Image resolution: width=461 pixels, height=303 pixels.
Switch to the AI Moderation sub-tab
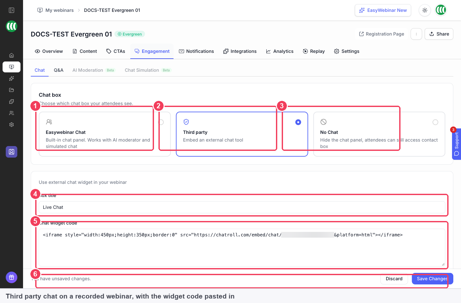point(93,70)
